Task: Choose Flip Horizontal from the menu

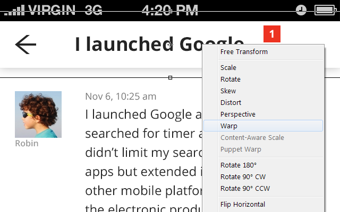Action: 242,205
